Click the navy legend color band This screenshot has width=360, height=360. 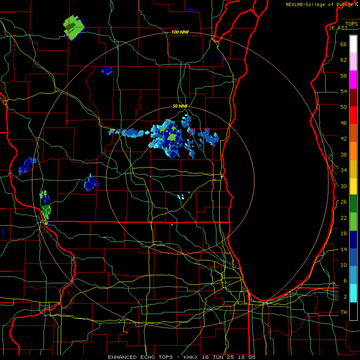click(353, 240)
